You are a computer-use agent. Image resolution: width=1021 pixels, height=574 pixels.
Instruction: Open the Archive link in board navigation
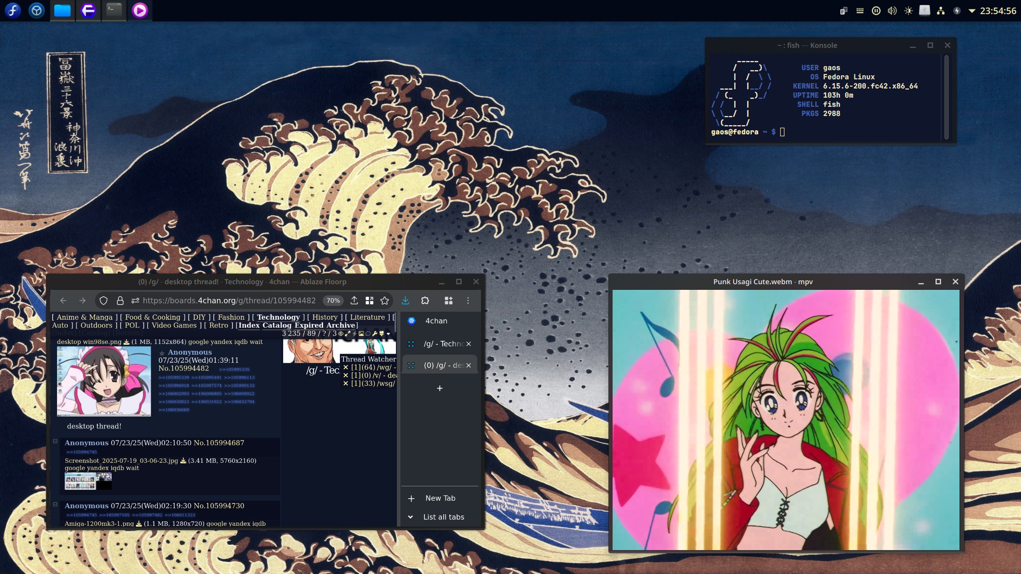tap(341, 325)
